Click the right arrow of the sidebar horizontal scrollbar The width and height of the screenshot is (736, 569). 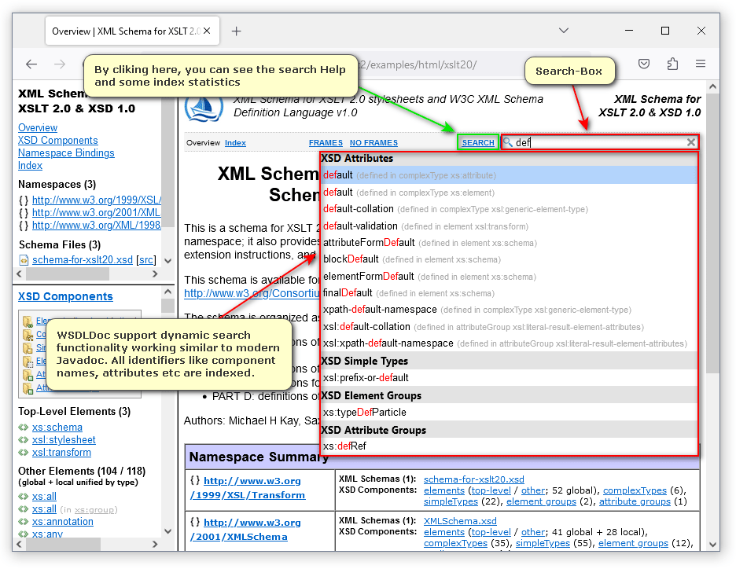[156, 274]
